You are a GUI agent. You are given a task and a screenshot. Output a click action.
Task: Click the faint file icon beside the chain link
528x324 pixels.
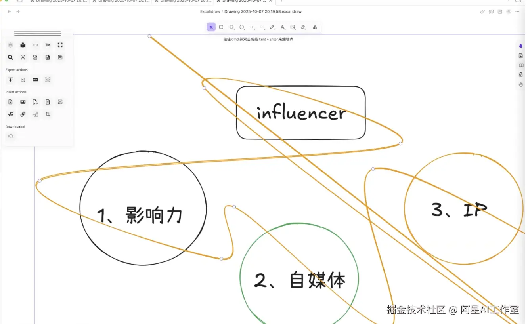35,114
